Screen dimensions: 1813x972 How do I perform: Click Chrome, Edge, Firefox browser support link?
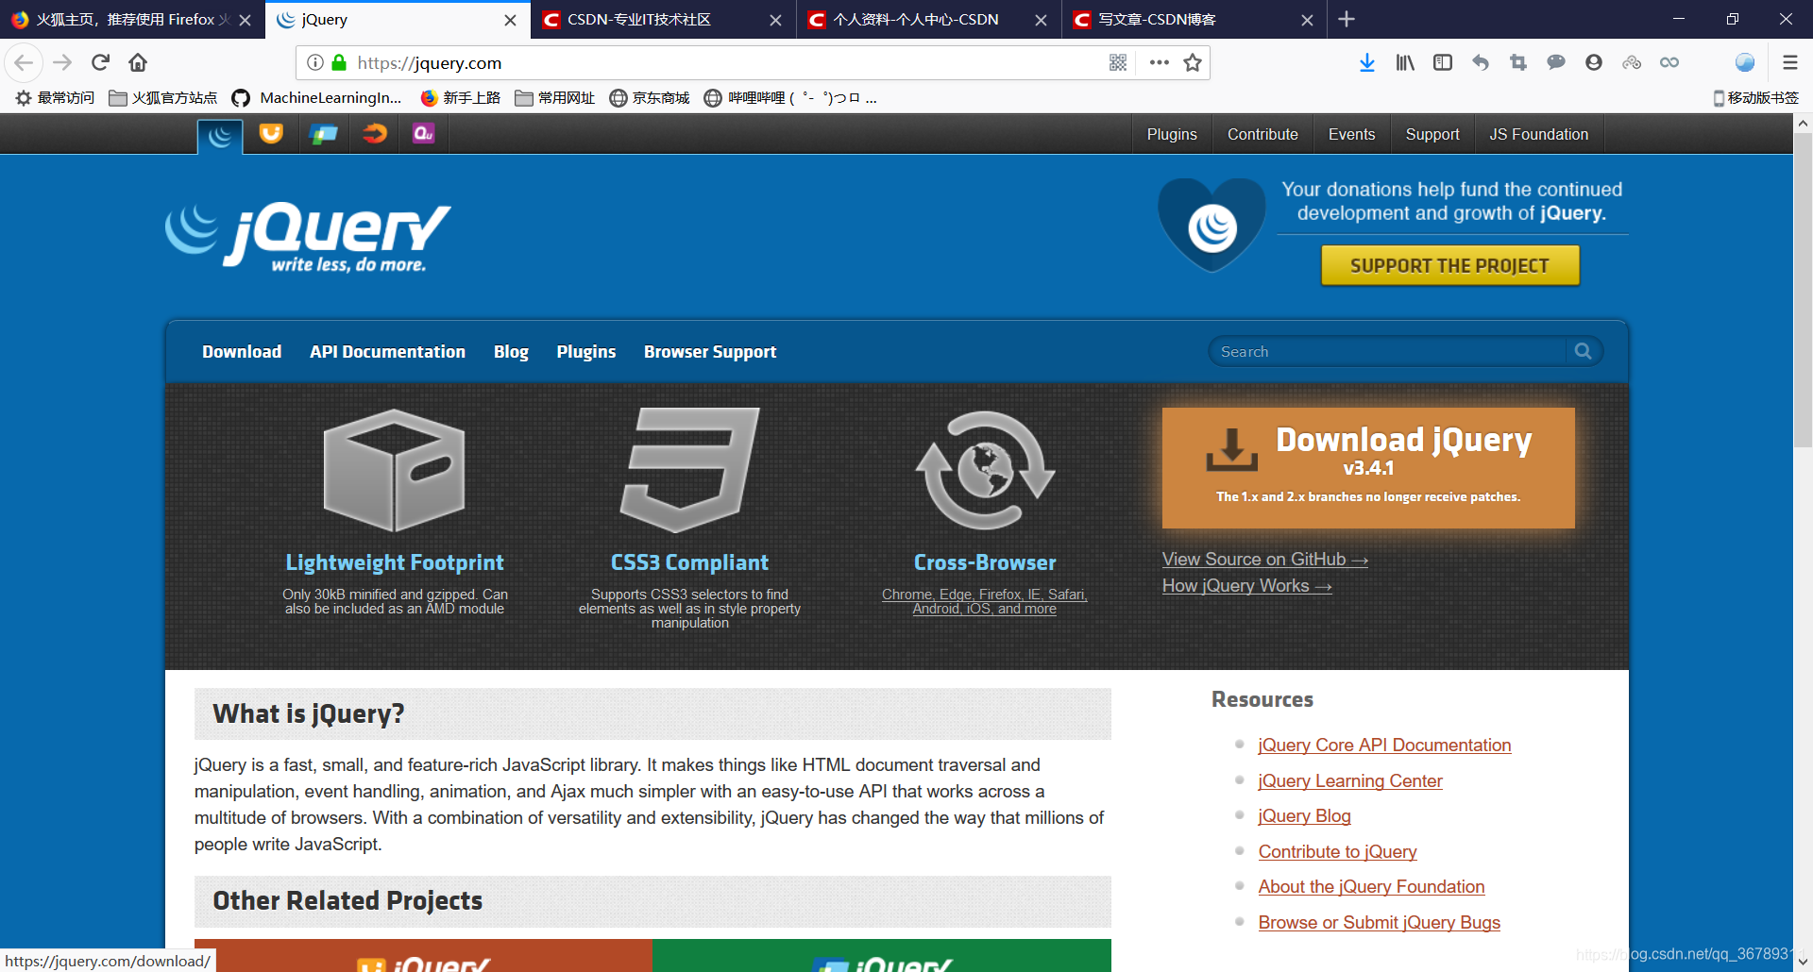(x=984, y=601)
